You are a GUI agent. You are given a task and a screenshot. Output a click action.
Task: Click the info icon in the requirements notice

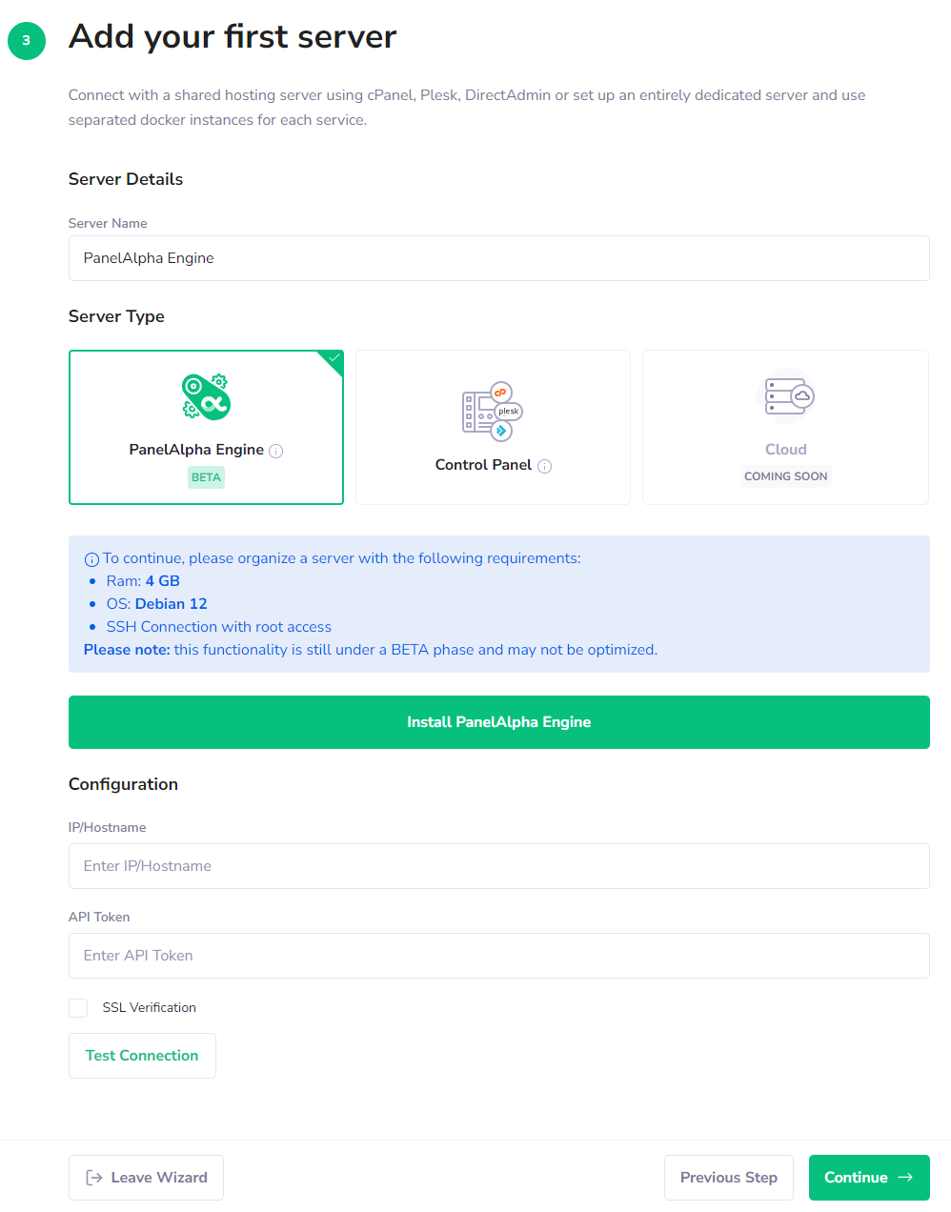(91, 559)
